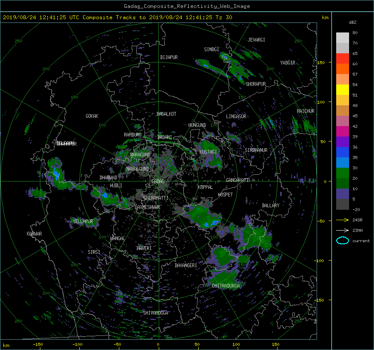The image size is (374, 350).
Task: Pick the dark green 10–20 dBZ swatch
Action: point(342,184)
